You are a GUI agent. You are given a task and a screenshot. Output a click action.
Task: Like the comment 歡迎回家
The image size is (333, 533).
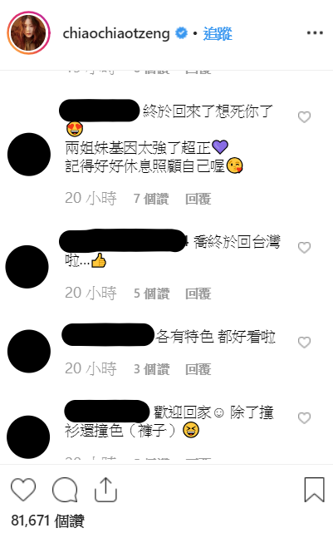coord(304,417)
